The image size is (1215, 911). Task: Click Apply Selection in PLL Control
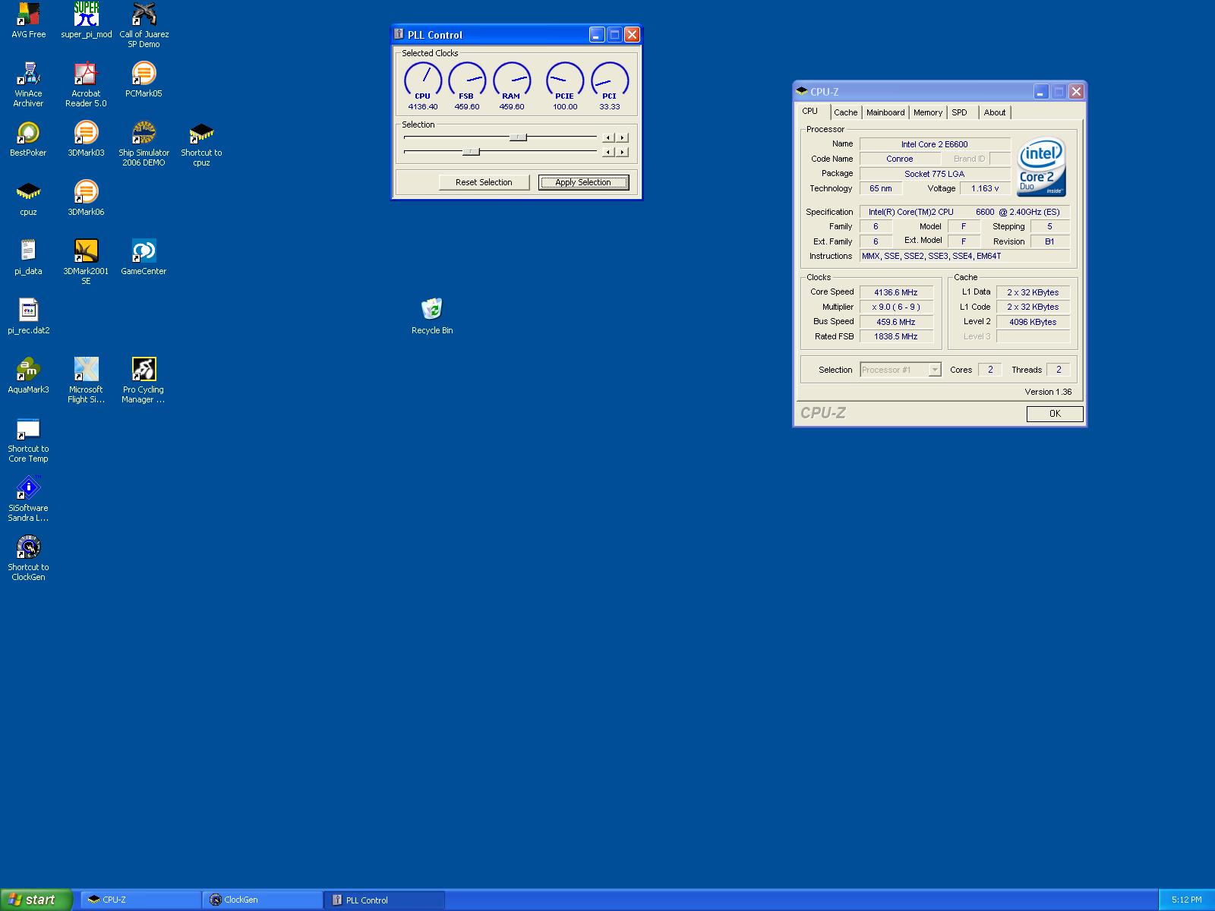click(583, 182)
